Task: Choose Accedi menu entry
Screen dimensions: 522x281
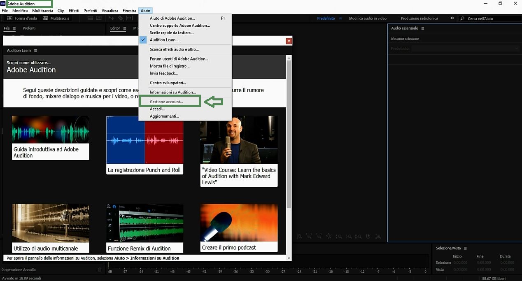Action: coord(185,109)
